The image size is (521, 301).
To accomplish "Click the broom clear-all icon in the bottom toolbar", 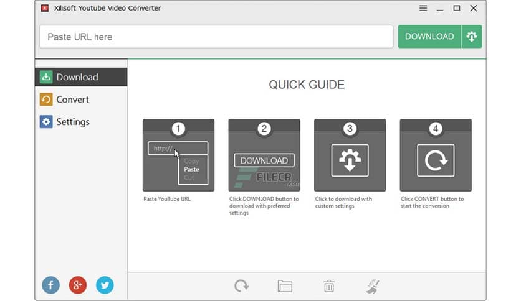I will pos(373,286).
